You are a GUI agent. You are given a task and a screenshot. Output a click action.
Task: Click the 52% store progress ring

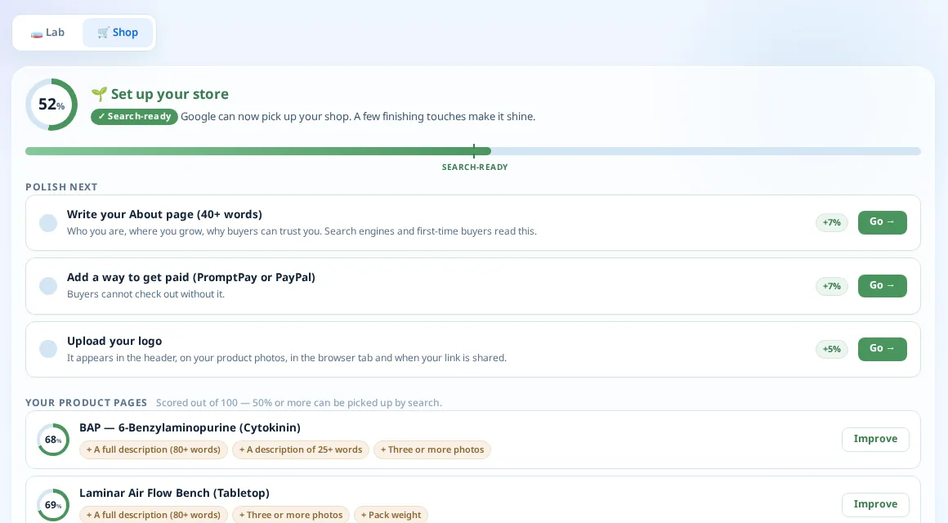51,104
